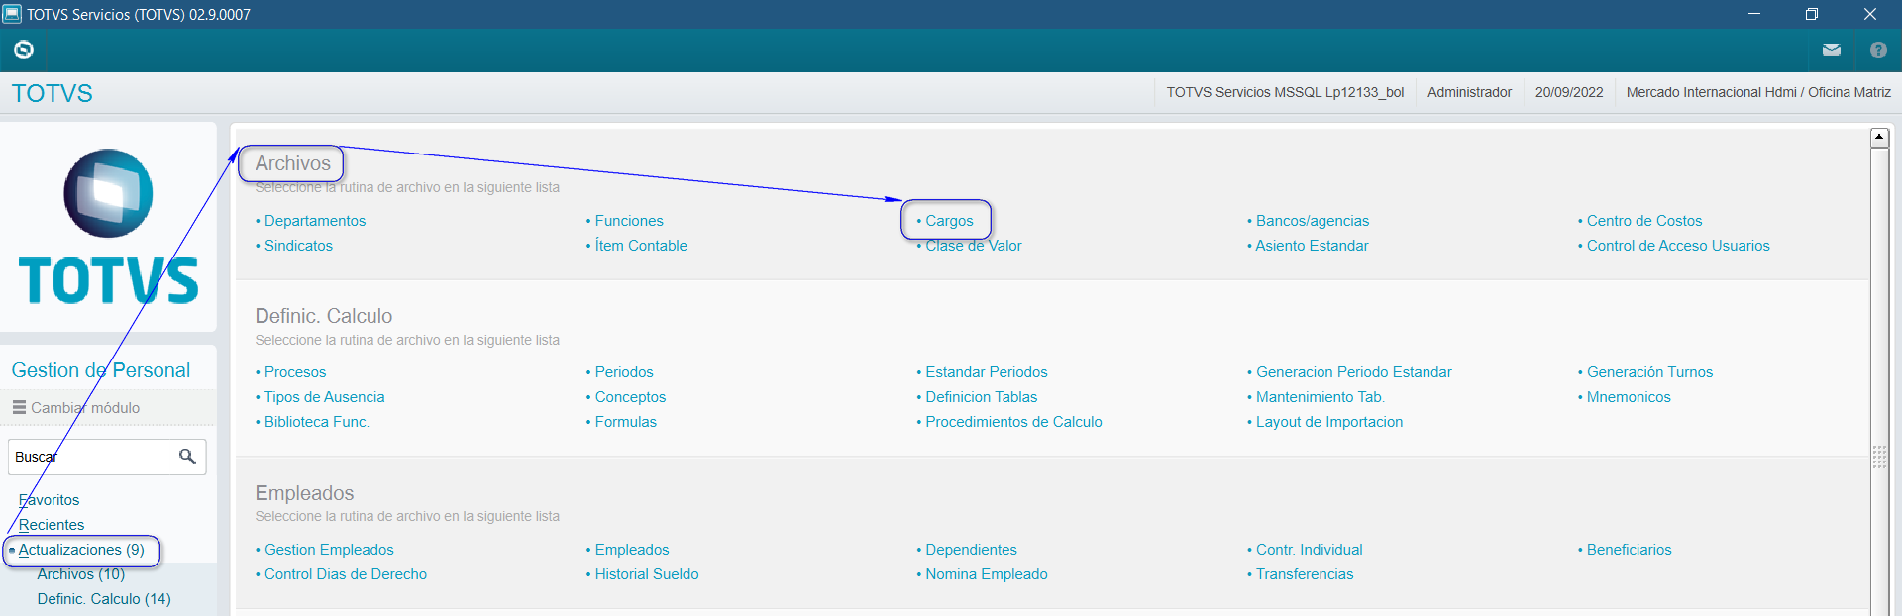This screenshot has width=1902, height=616.
Task: Click the large TOTVS logo image
Action: pyautogui.click(x=108, y=227)
